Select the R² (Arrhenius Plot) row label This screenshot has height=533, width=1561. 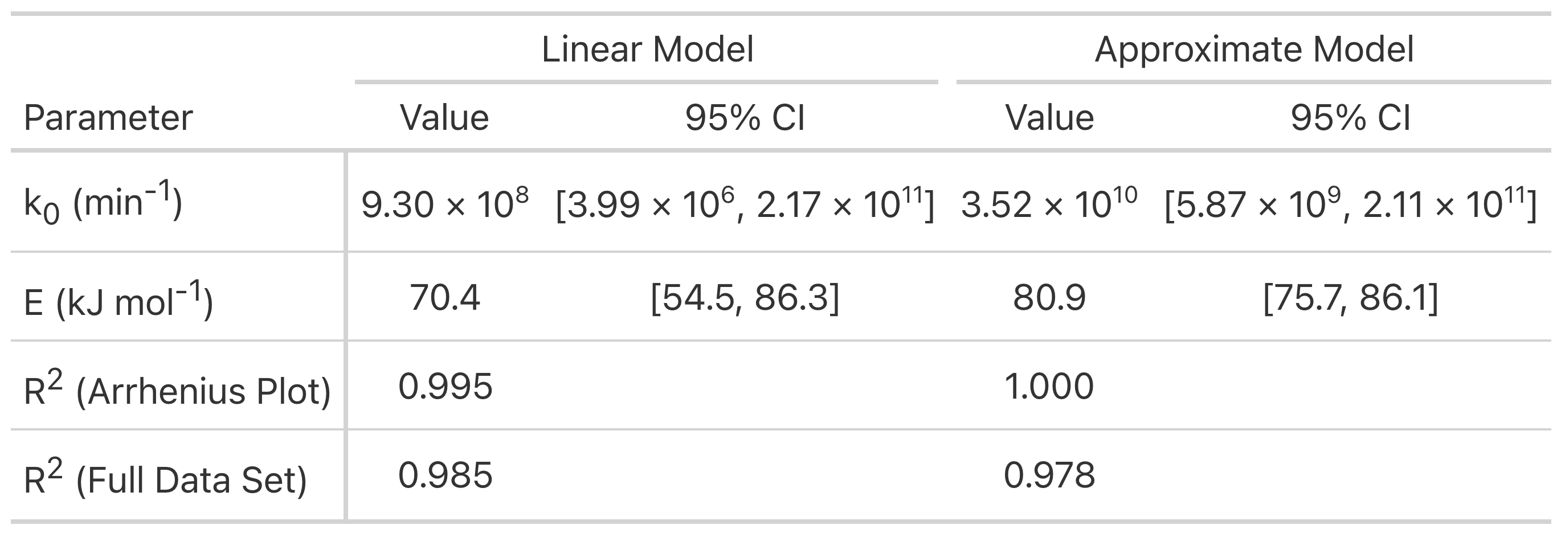(177, 389)
